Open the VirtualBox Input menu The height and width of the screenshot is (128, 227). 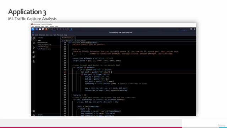[x=47, y=26]
